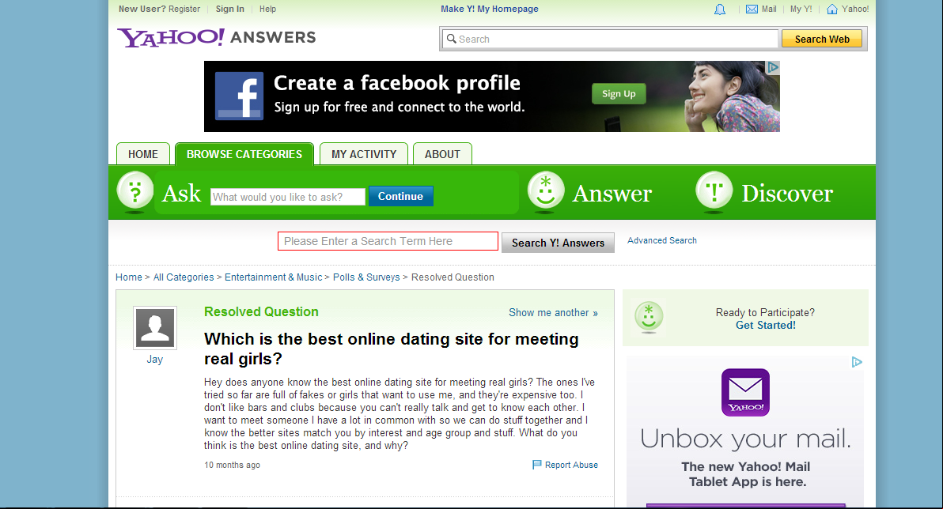Click the Discover exclamation smiley icon
943x509 pixels.
714,192
